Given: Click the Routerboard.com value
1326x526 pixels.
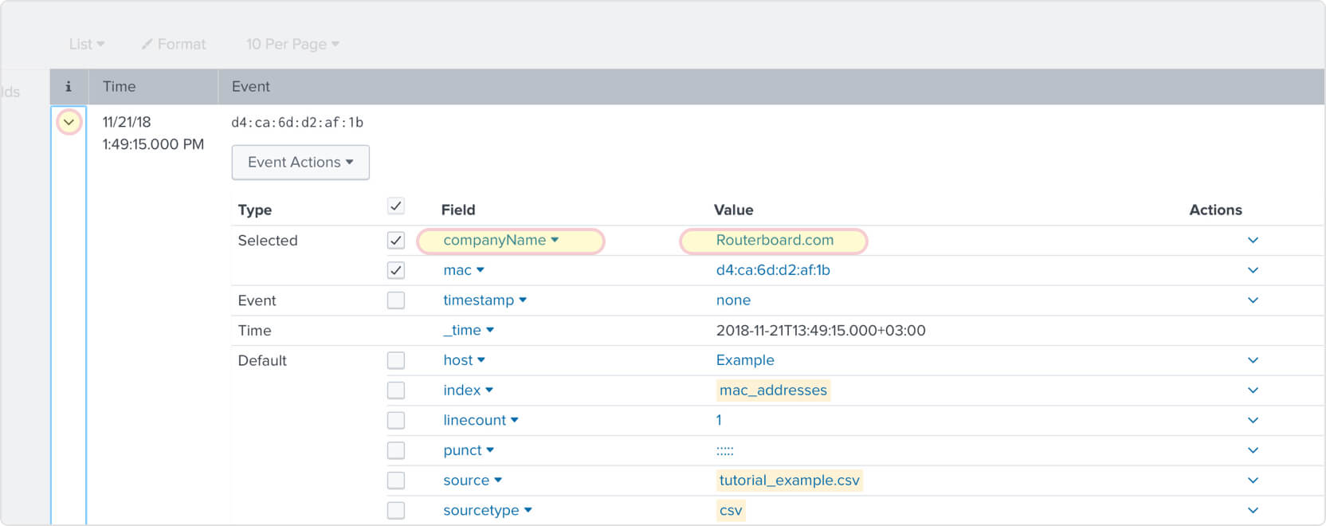Looking at the screenshot, I should point(775,240).
